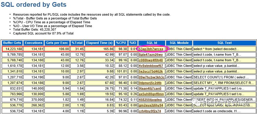The width and height of the screenshot is (257, 114).
Task: Open SQL Id 8gts47azn26wy link
Action: (151, 54)
